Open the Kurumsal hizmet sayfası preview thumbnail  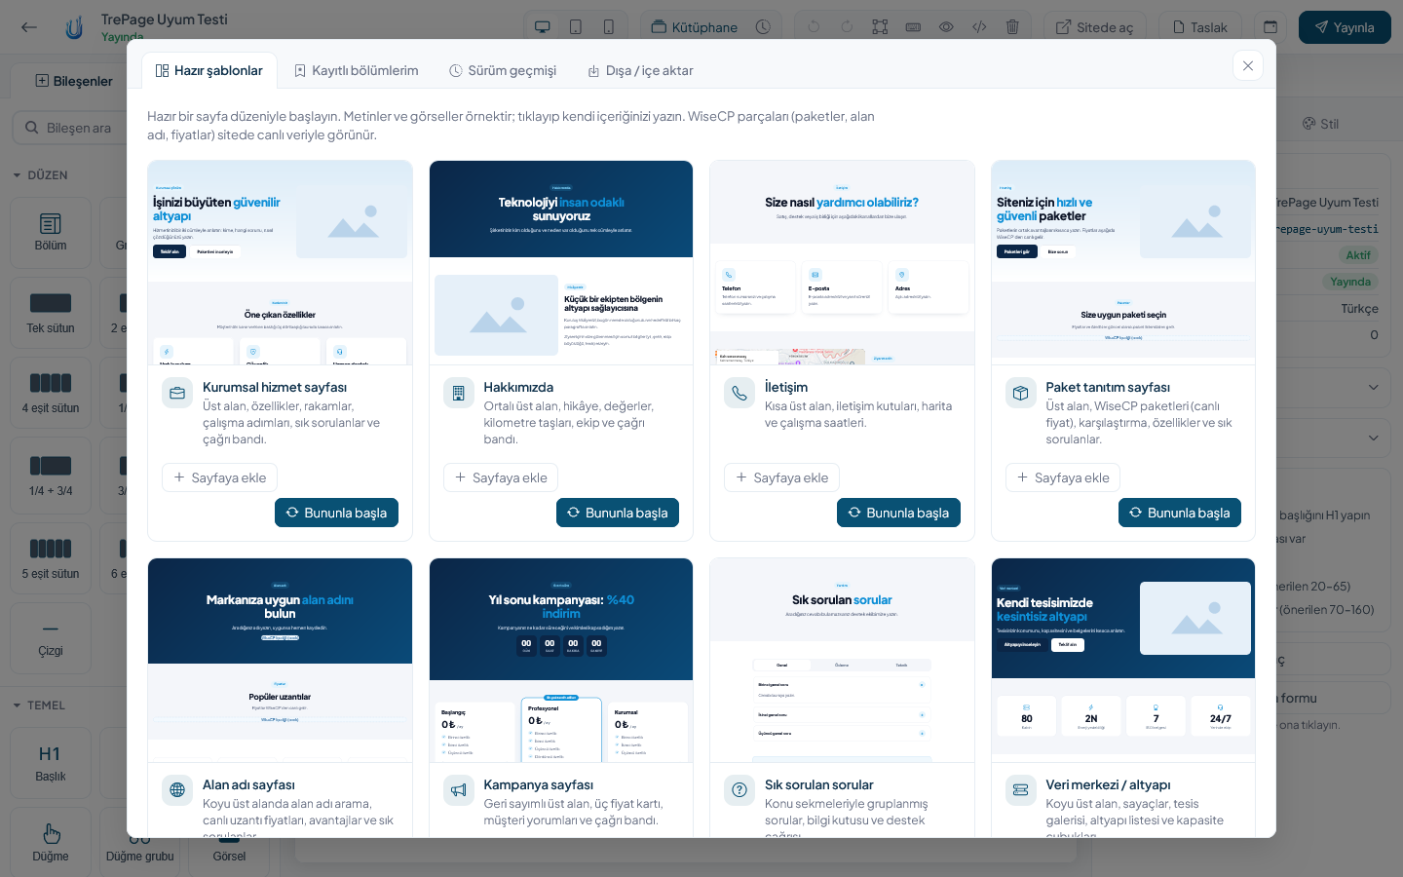point(280,263)
